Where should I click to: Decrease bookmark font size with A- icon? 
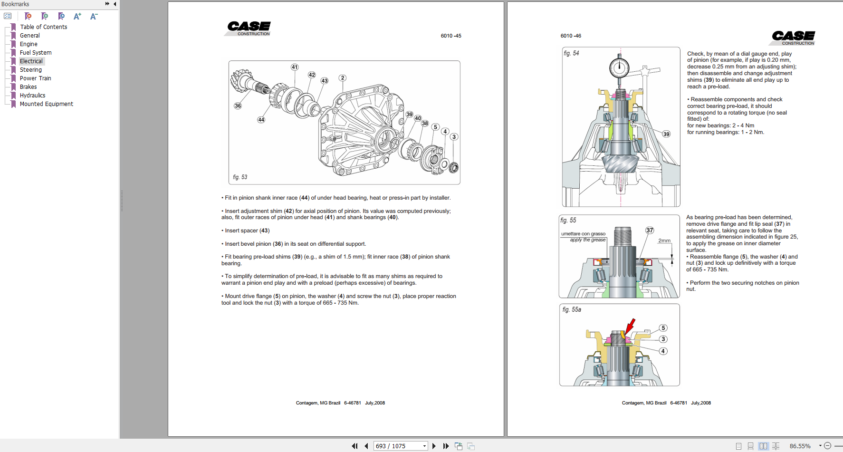[x=94, y=16]
